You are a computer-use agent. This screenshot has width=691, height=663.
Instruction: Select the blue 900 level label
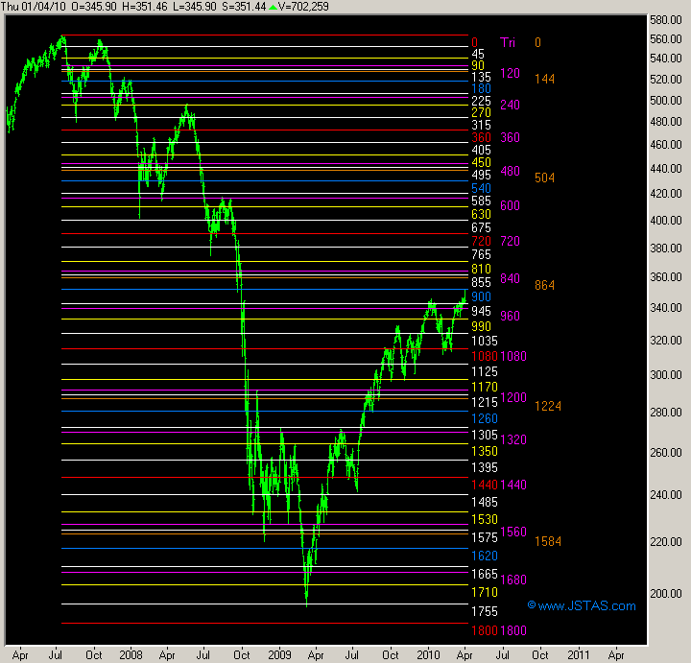pyautogui.click(x=481, y=297)
